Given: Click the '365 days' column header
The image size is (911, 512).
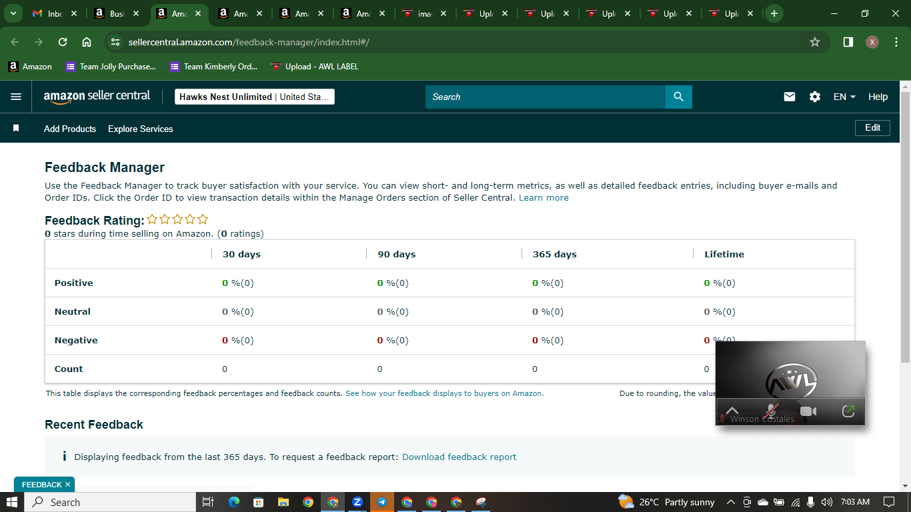Looking at the screenshot, I should (x=555, y=254).
